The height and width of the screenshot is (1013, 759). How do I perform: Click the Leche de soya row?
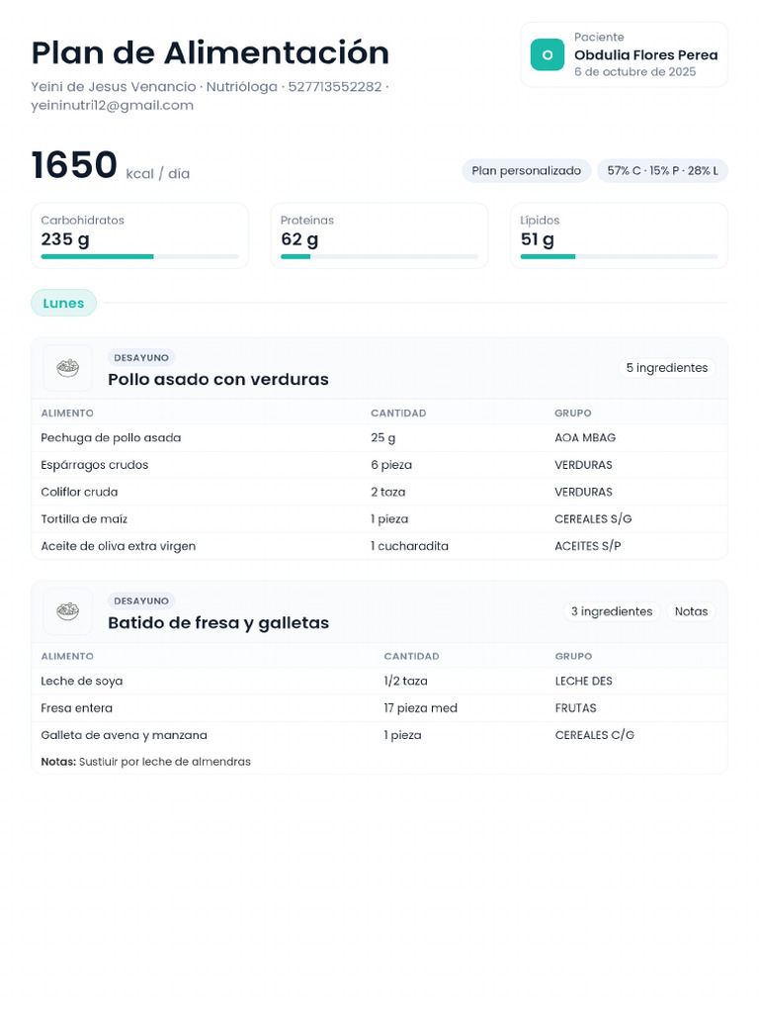[379, 681]
